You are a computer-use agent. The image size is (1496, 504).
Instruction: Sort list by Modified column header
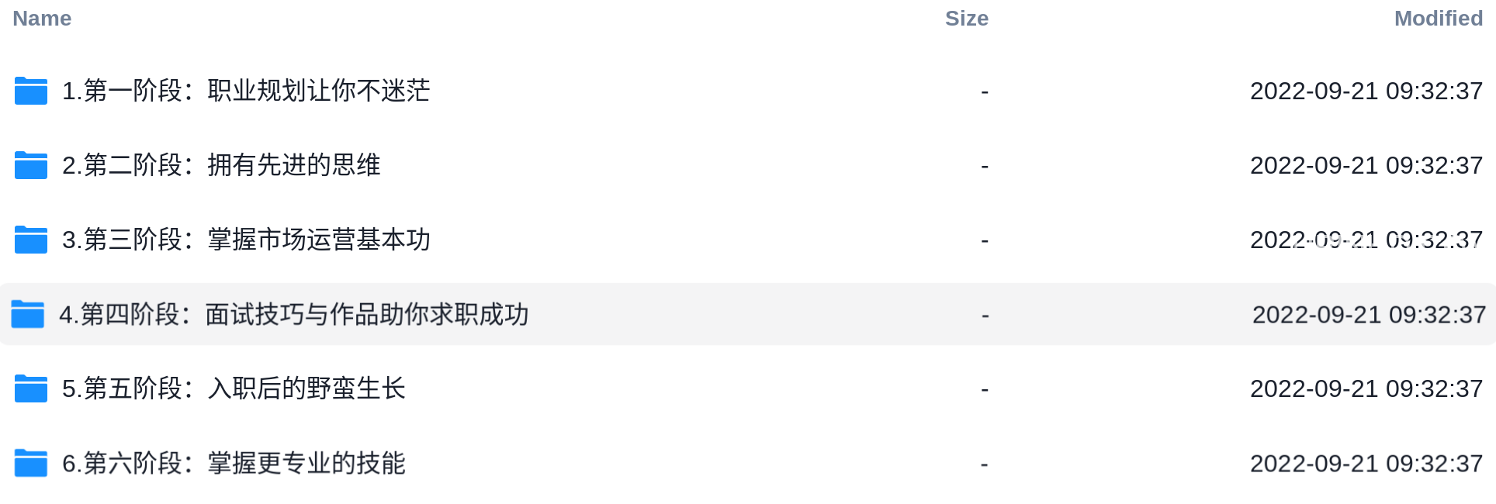coord(1439,19)
